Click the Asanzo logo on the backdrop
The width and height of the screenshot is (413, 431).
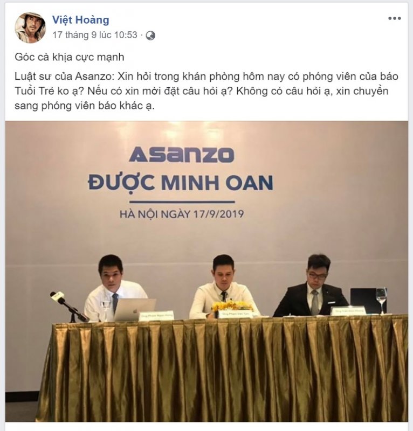click(x=182, y=155)
